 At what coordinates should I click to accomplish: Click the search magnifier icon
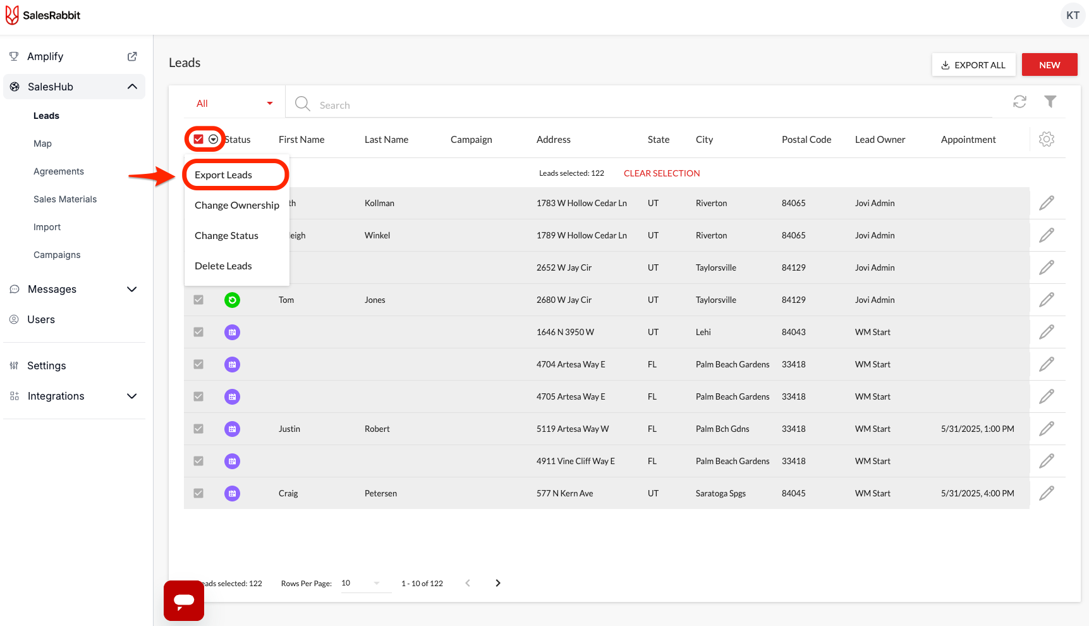click(303, 104)
